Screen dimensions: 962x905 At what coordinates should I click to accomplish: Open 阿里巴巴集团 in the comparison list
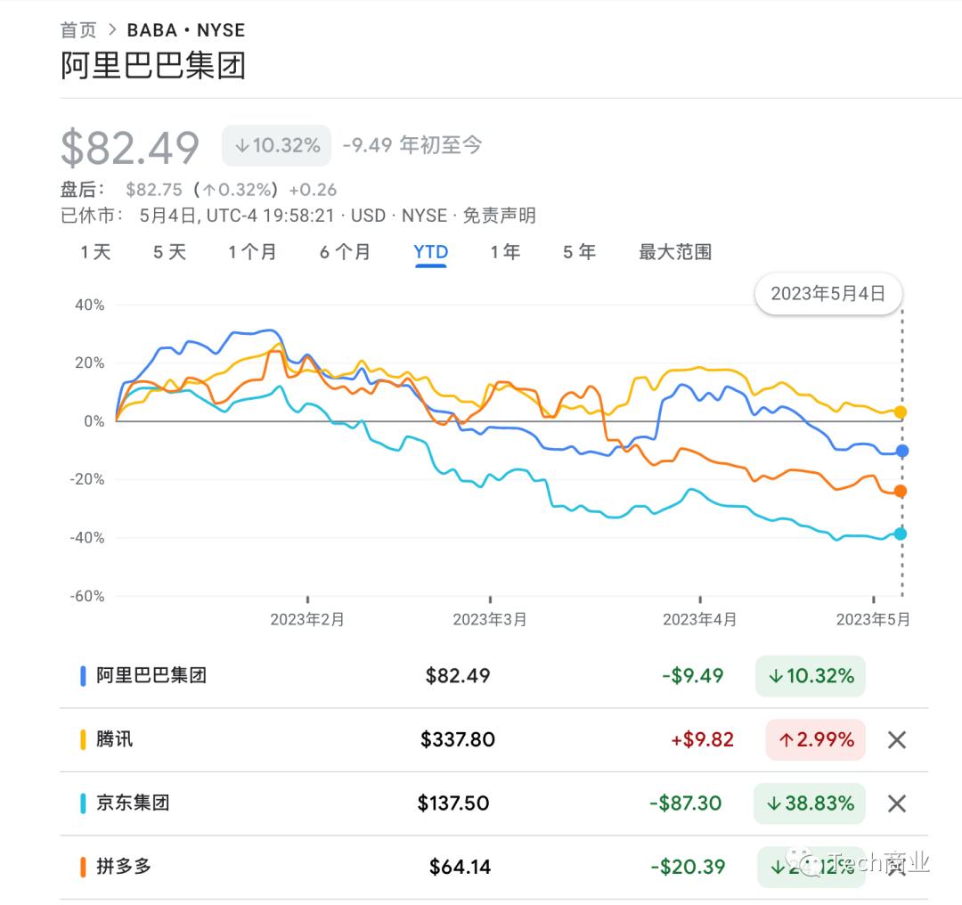(x=151, y=675)
